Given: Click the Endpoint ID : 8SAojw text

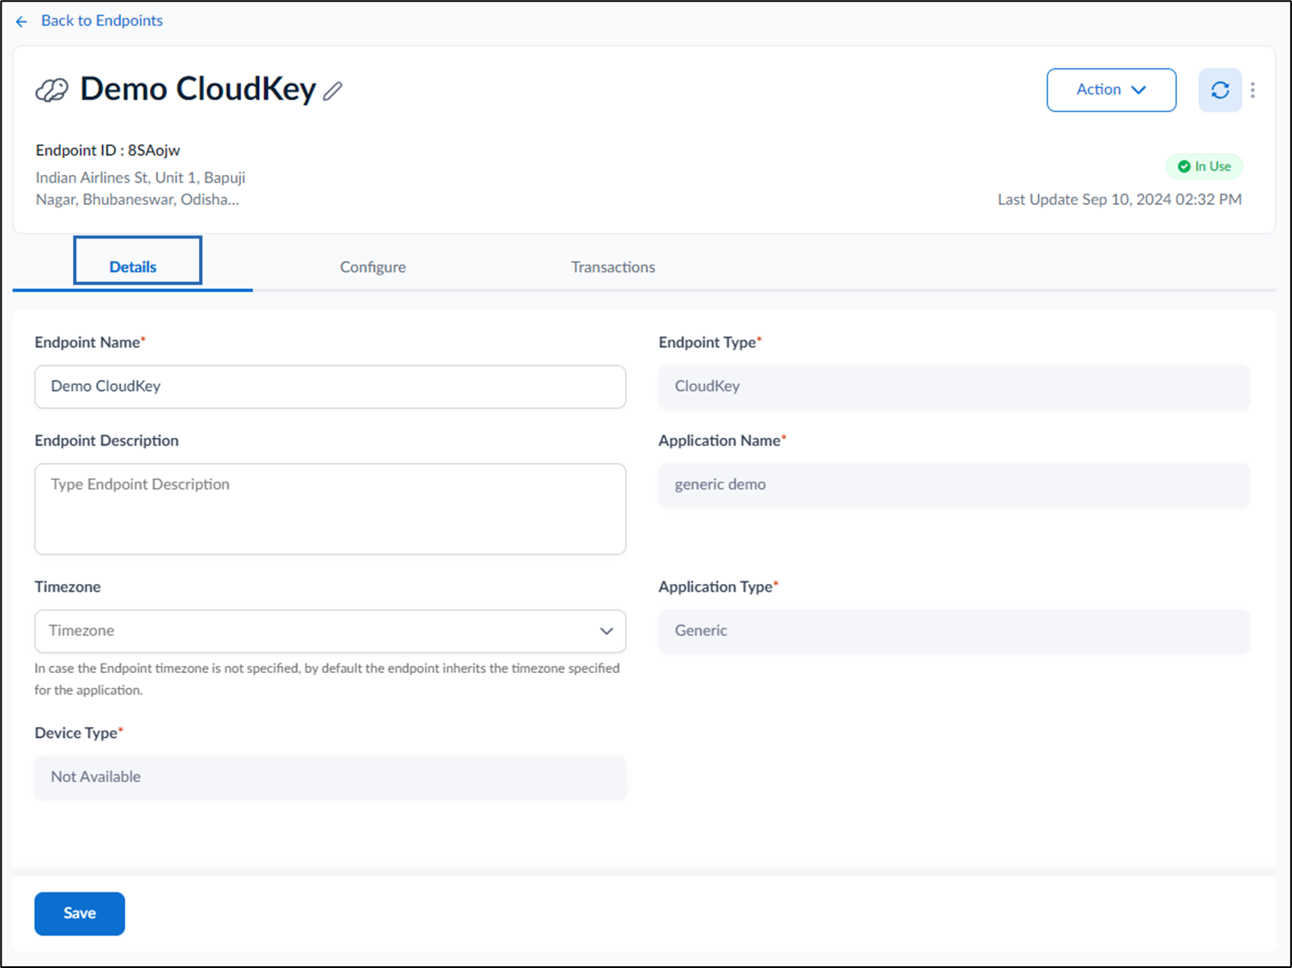Looking at the screenshot, I should click(x=108, y=150).
